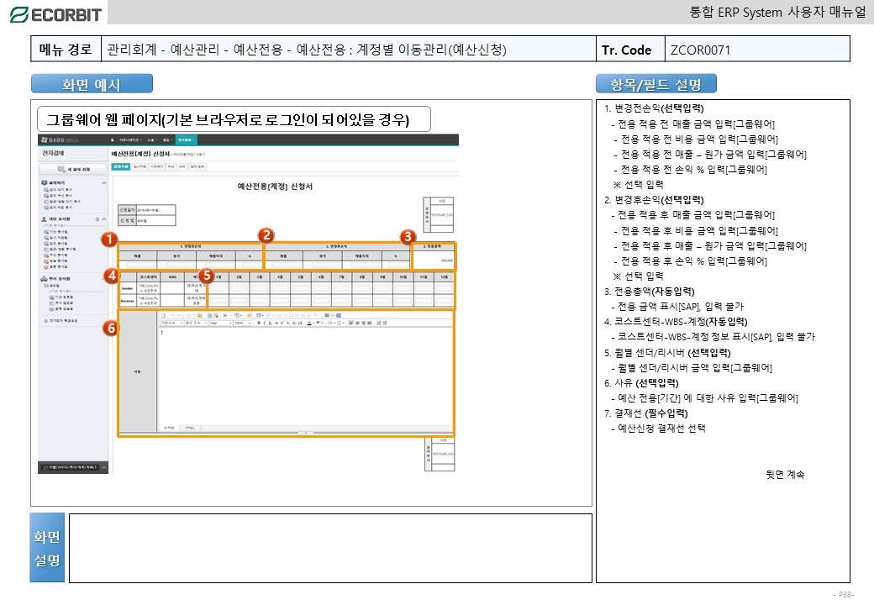Click the 임시저장 button
874x605 pixels.
pos(140,166)
